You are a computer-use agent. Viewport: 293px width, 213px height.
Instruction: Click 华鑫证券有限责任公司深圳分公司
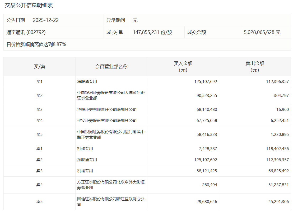pyautogui.click(x=107, y=109)
